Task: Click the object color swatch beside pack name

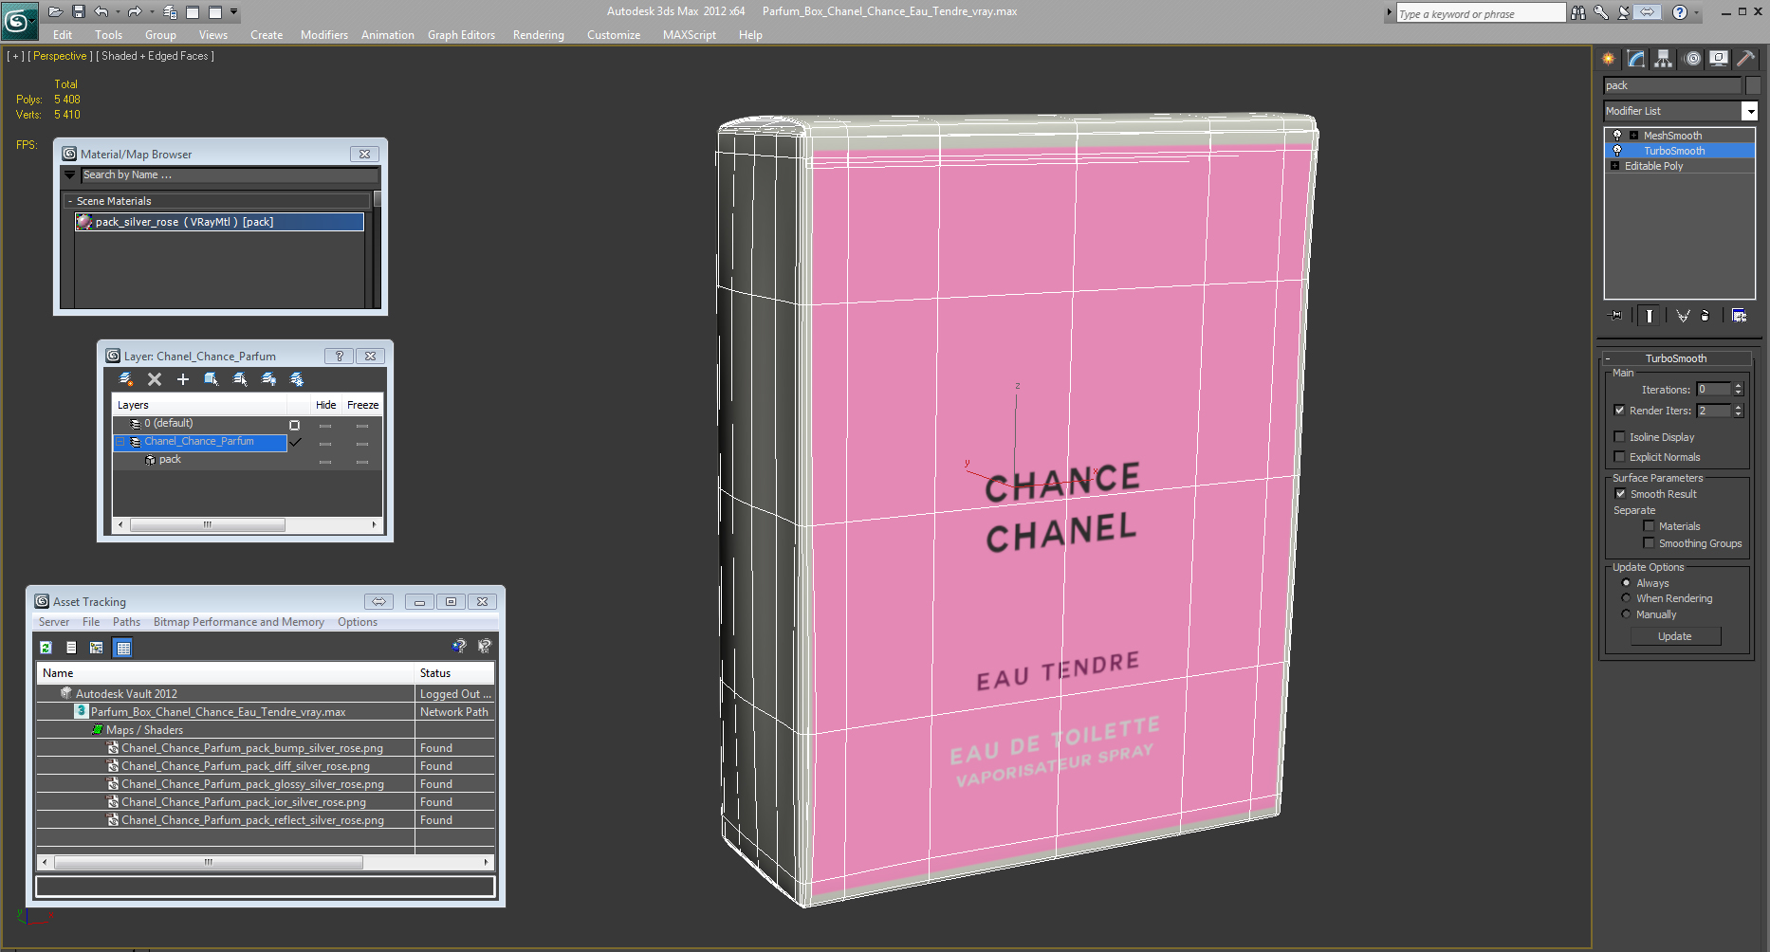Action: coord(1753,85)
